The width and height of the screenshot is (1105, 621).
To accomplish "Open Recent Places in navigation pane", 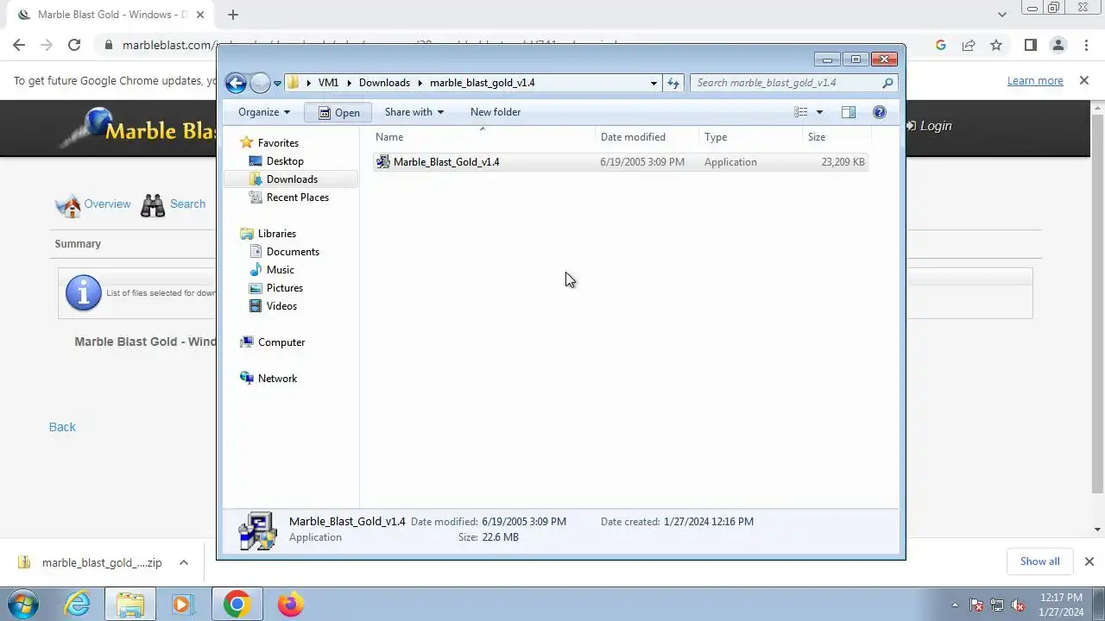I will [x=297, y=198].
